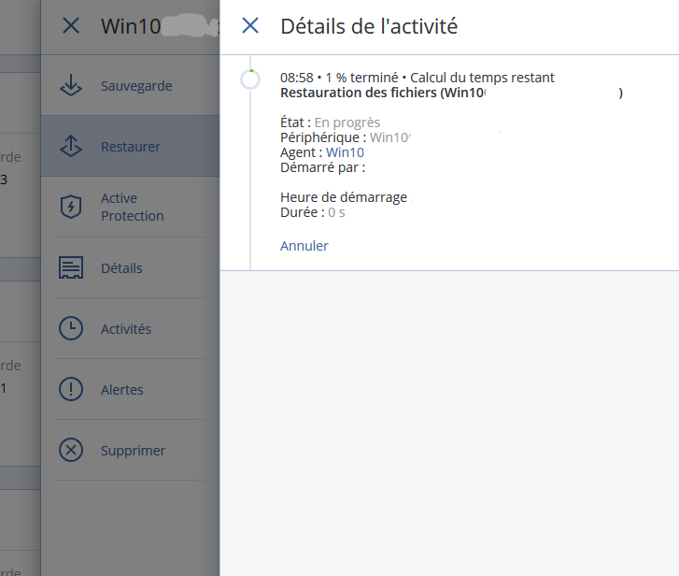Click the 'Détails de l'activité' heading

[369, 26]
